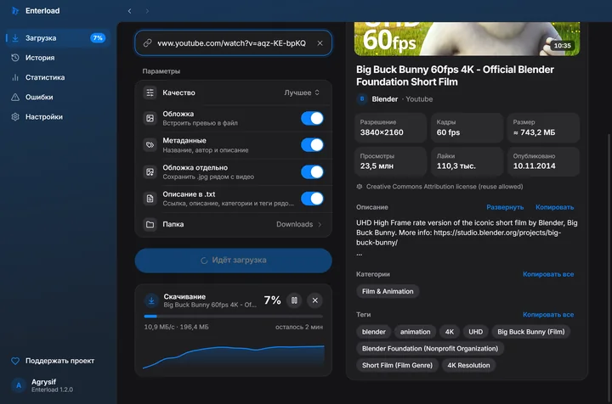Click the UHD tag chip

pyautogui.click(x=475, y=332)
